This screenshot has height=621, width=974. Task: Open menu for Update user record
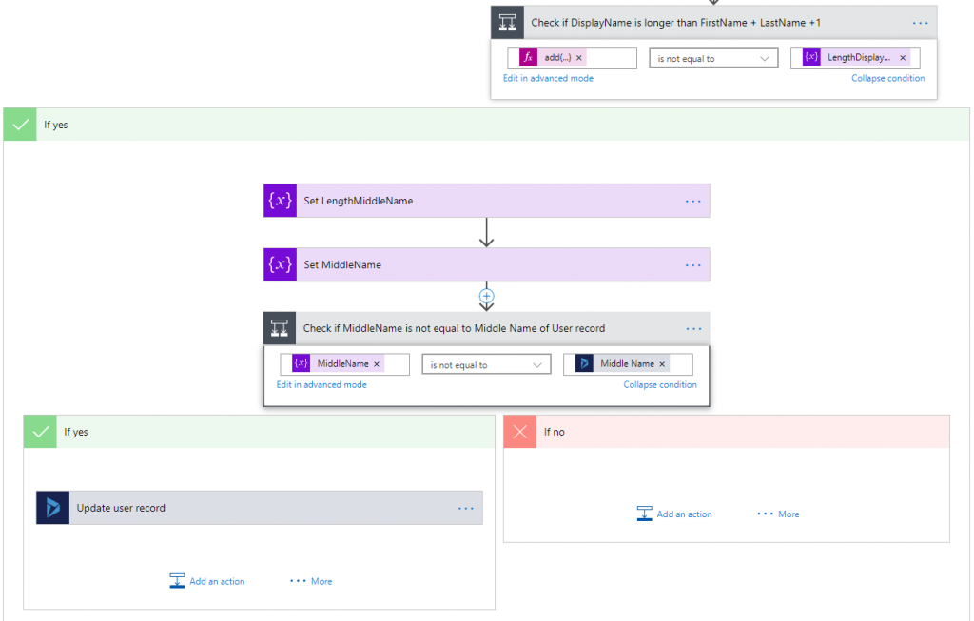[465, 508]
